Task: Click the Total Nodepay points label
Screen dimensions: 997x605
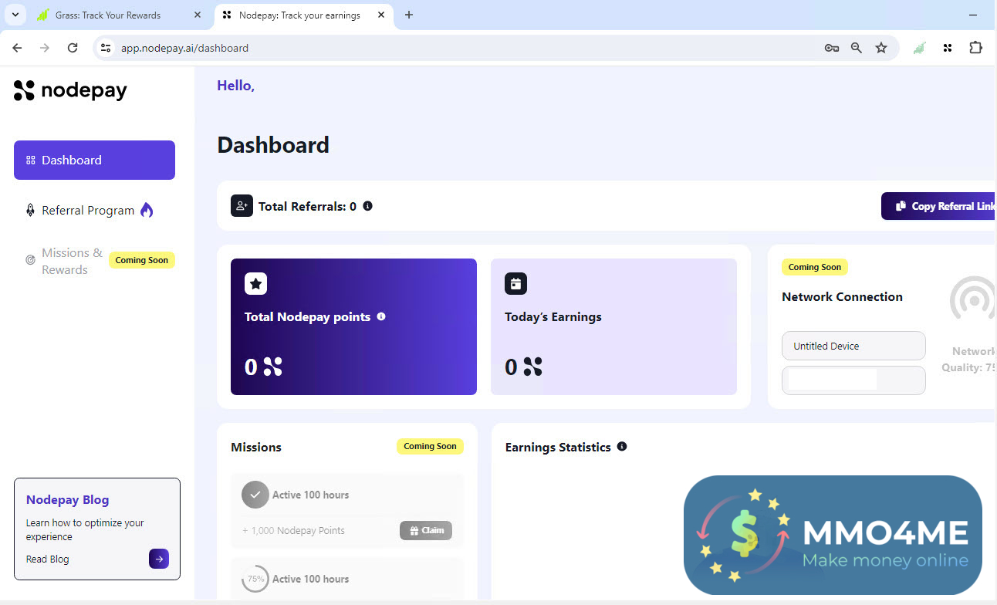Action: pyautogui.click(x=308, y=316)
